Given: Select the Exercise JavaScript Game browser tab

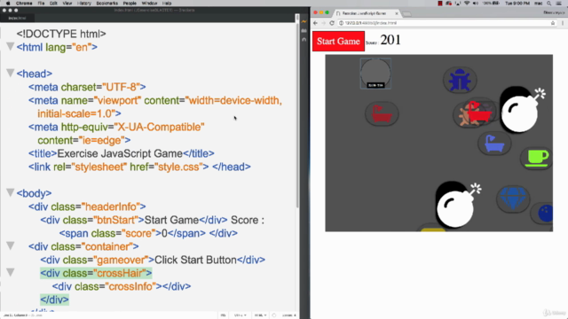Looking at the screenshot, I should coord(367,13).
